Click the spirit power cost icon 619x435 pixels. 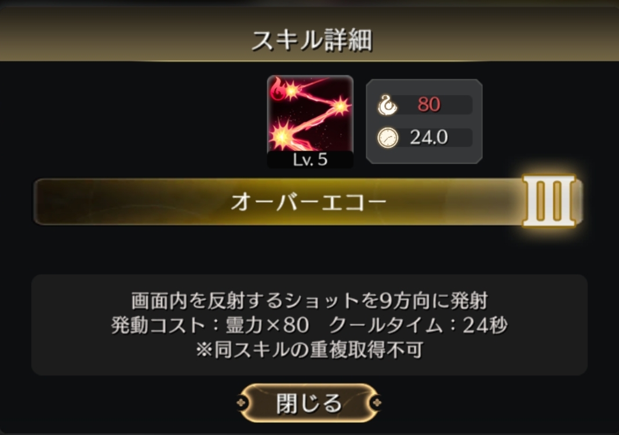tap(387, 105)
